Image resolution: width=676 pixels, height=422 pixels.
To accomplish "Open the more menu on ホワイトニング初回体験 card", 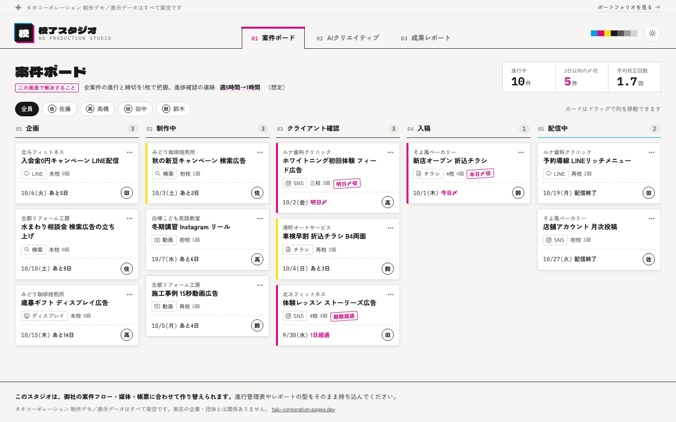I will coord(391,152).
